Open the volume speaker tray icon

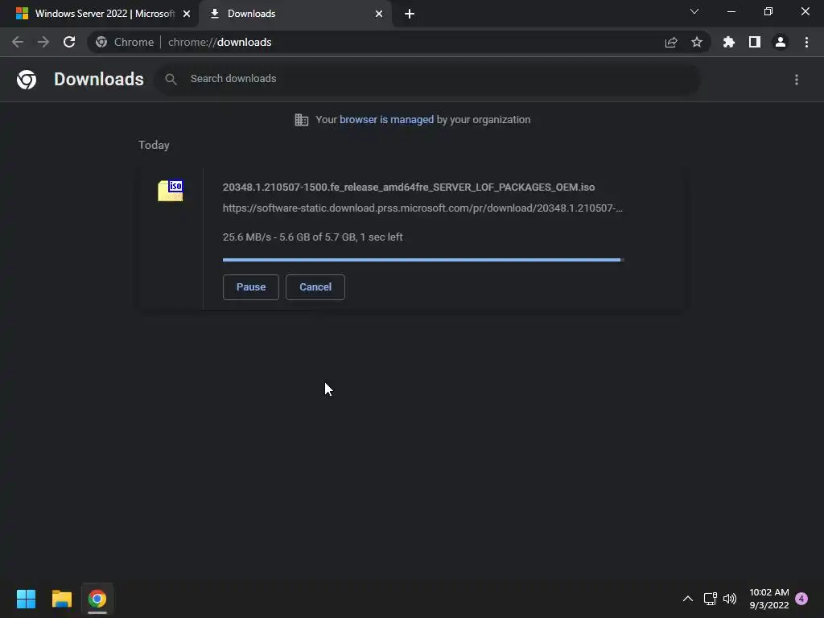pos(730,599)
